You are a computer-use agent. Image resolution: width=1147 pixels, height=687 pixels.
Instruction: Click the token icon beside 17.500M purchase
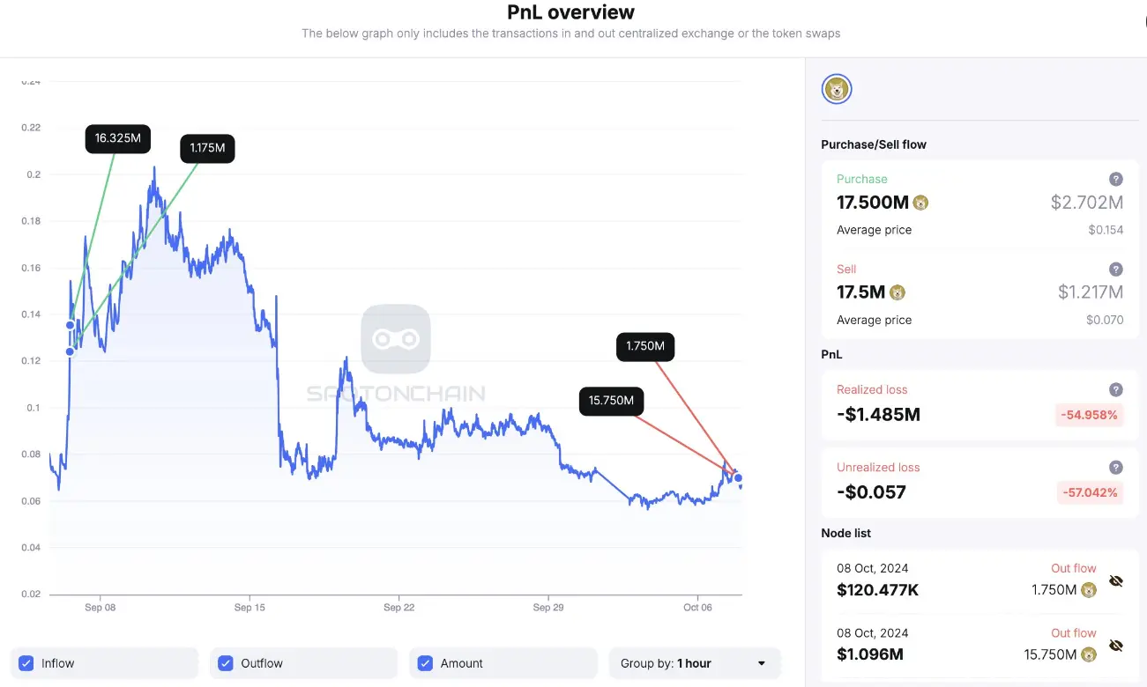tap(921, 203)
